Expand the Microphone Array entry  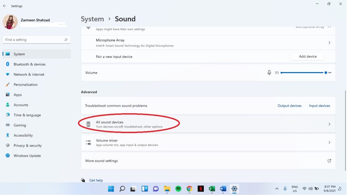pos(329,43)
